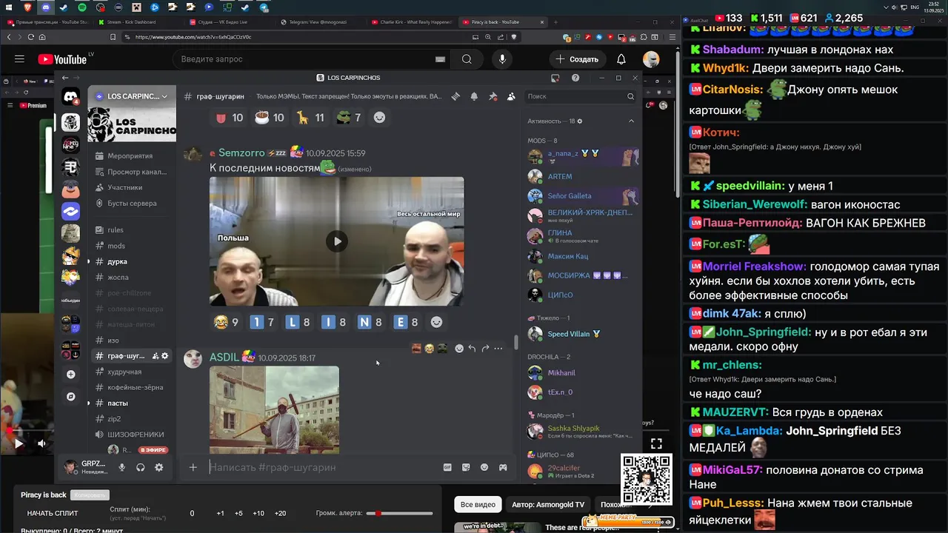
Task: Open Discover servers compass icon
Action: pyautogui.click(x=70, y=397)
